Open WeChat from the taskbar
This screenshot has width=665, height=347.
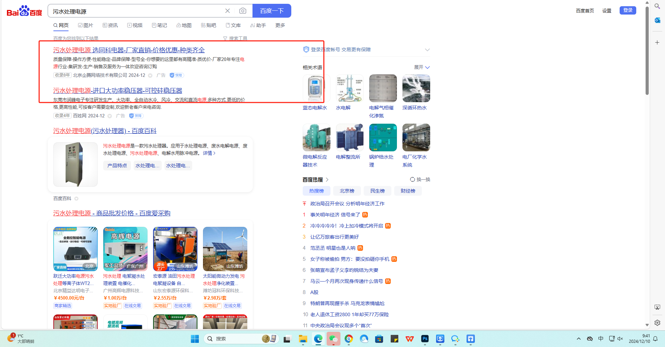334,339
